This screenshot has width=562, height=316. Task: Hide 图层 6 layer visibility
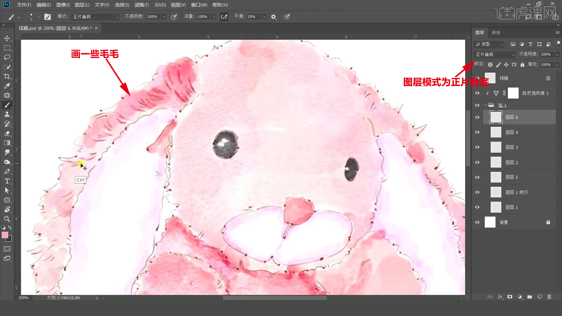coord(477,117)
